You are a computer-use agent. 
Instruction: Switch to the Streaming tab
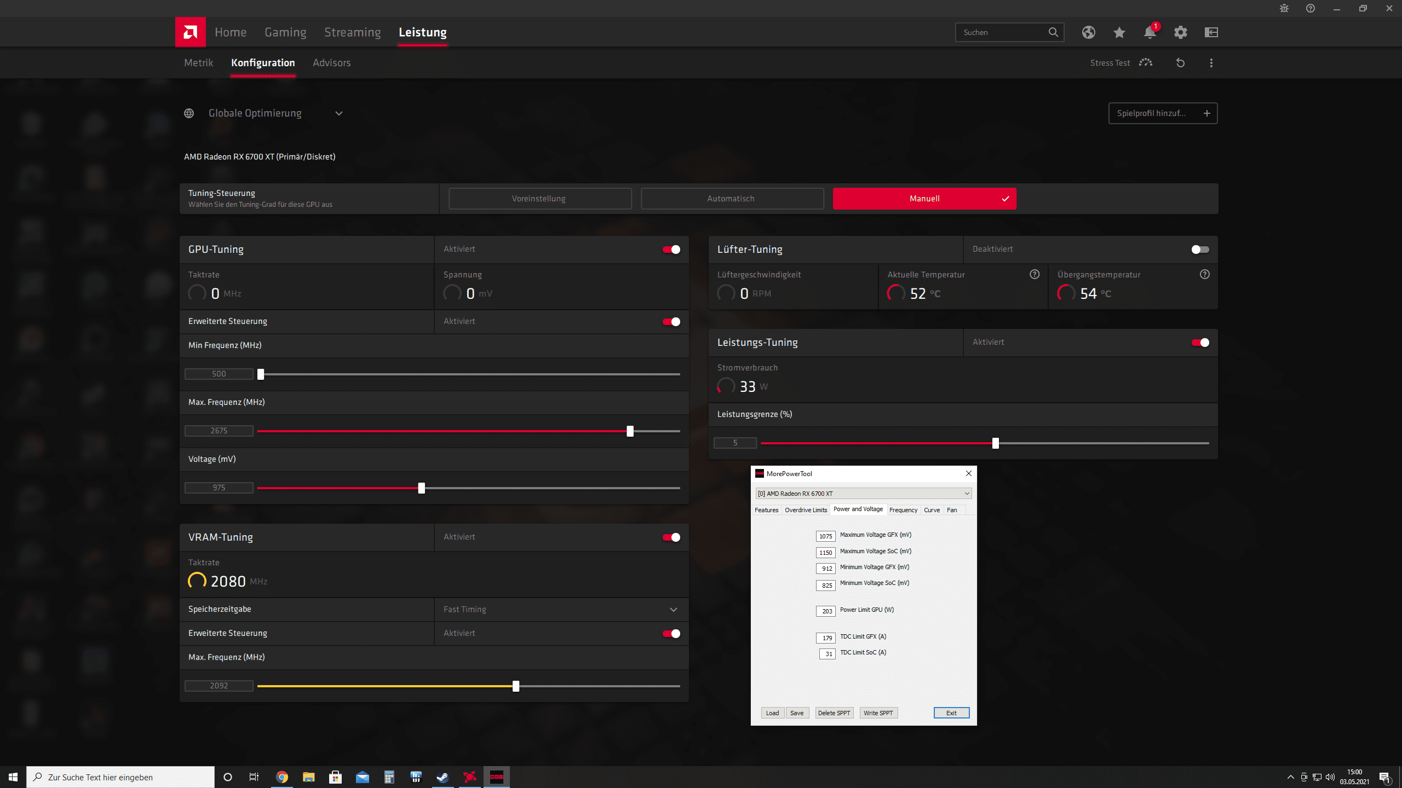pyautogui.click(x=352, y=32)
